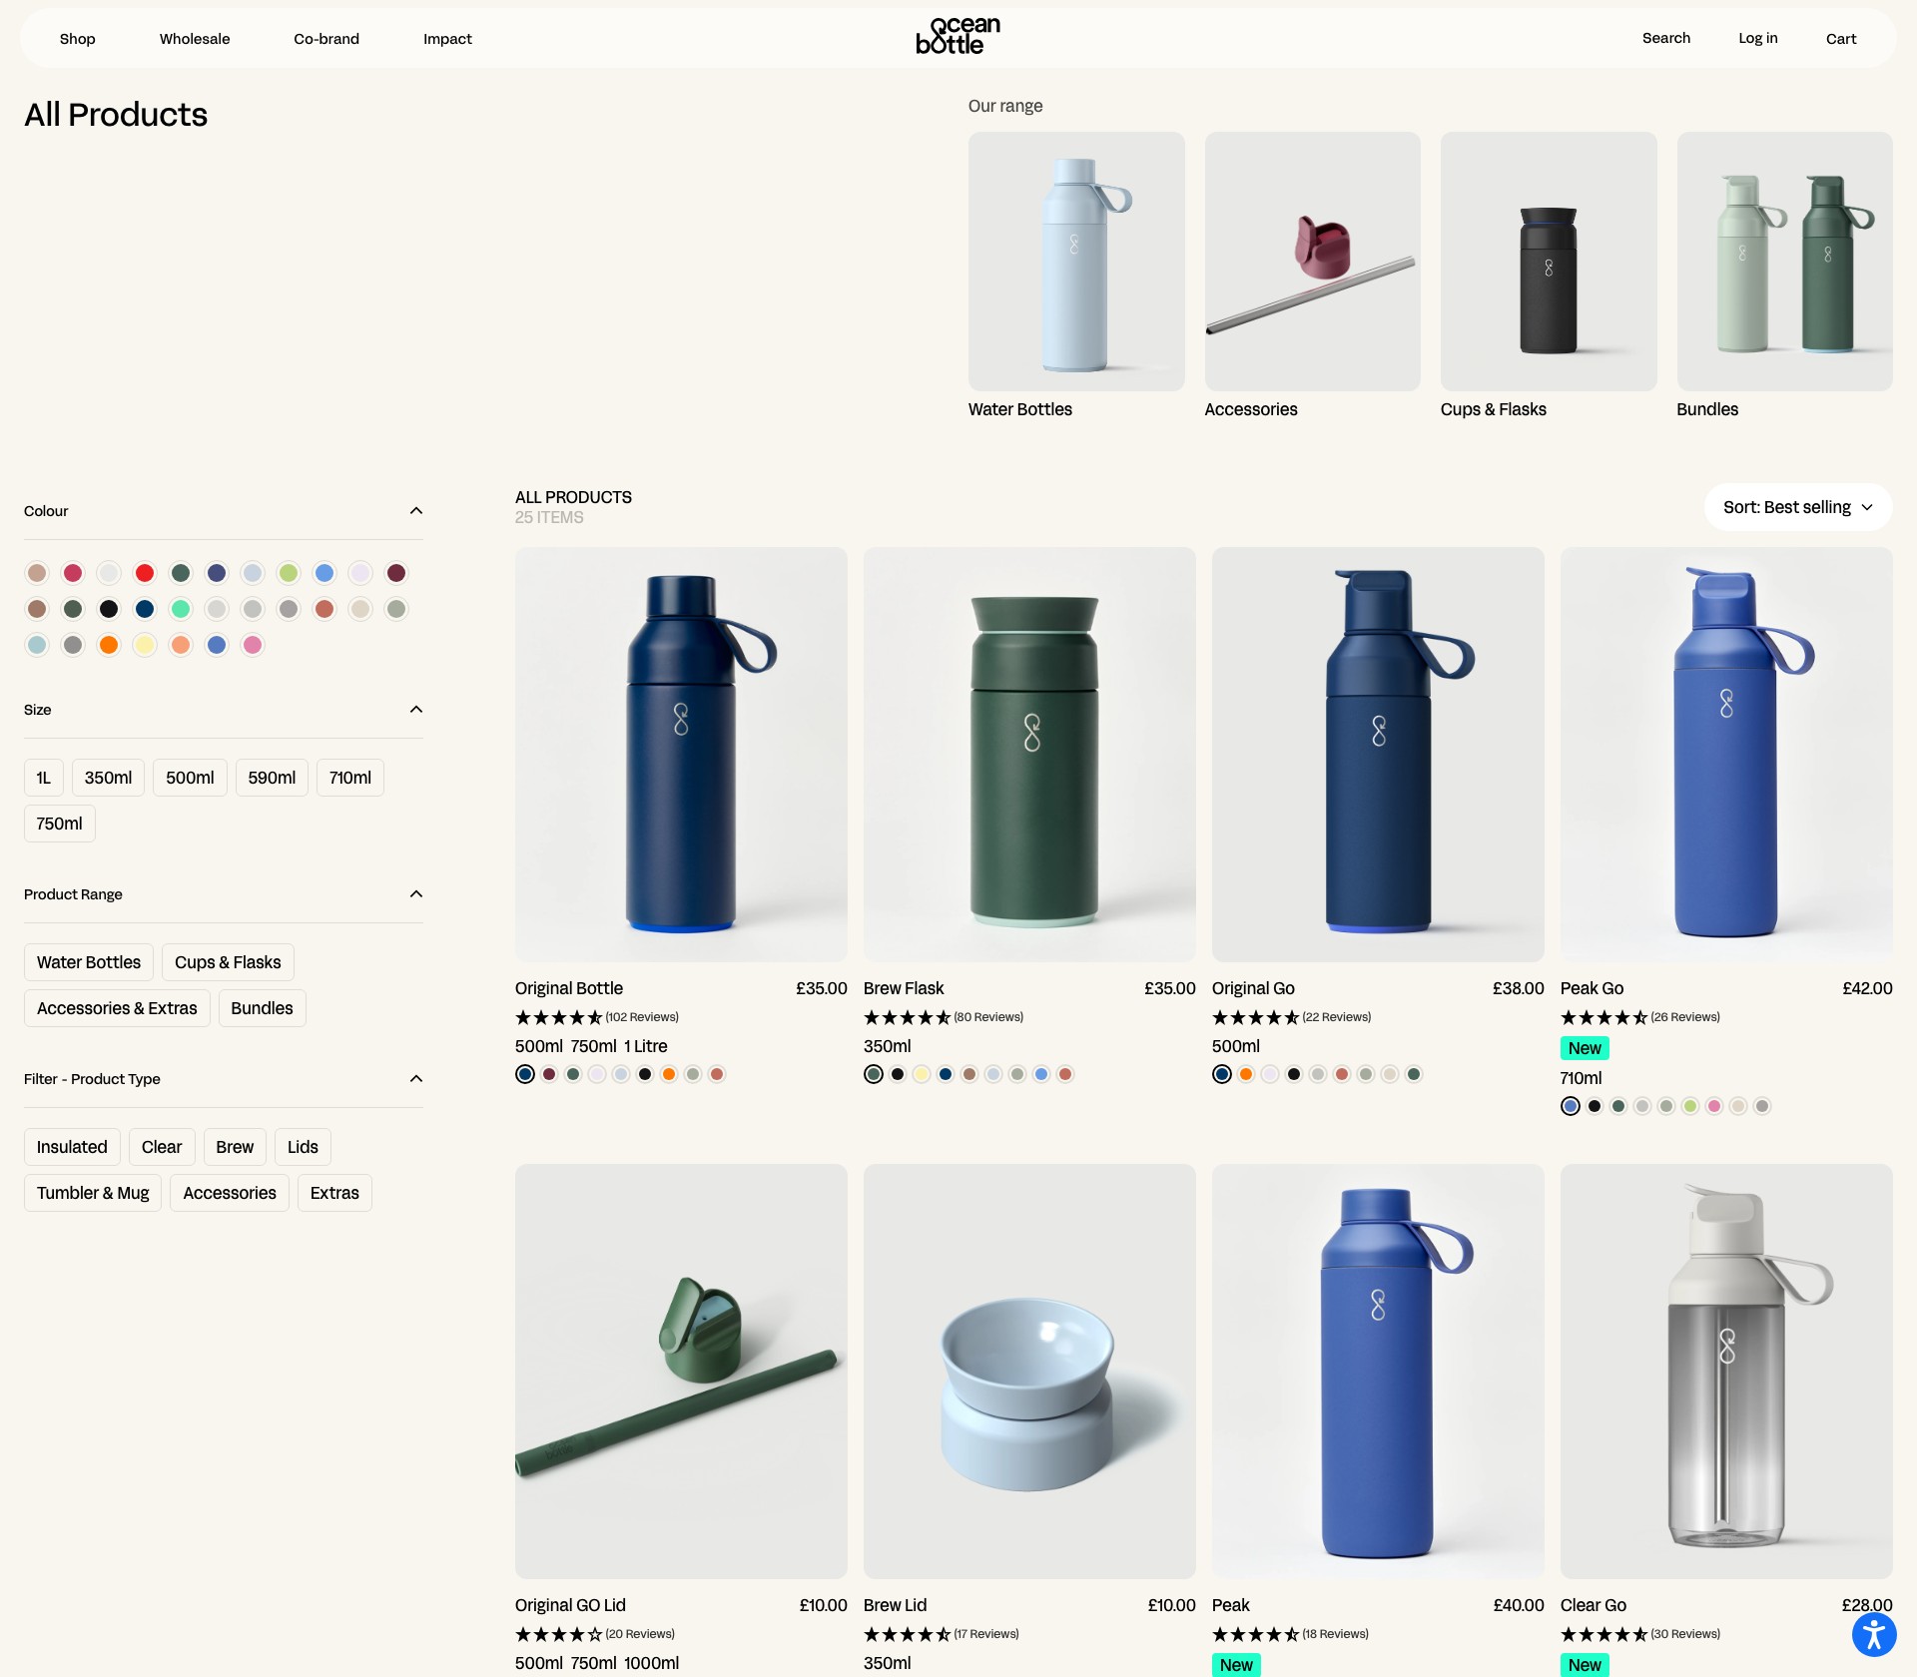The width and height of the screenshot is (1917, 1677).
Task: Click the Ocean Bottle logo
Action: pyautogui.click(x=958, y=37)
